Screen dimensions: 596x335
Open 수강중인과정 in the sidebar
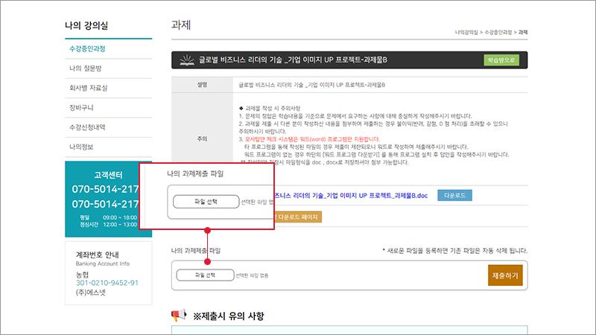[87, 49]
